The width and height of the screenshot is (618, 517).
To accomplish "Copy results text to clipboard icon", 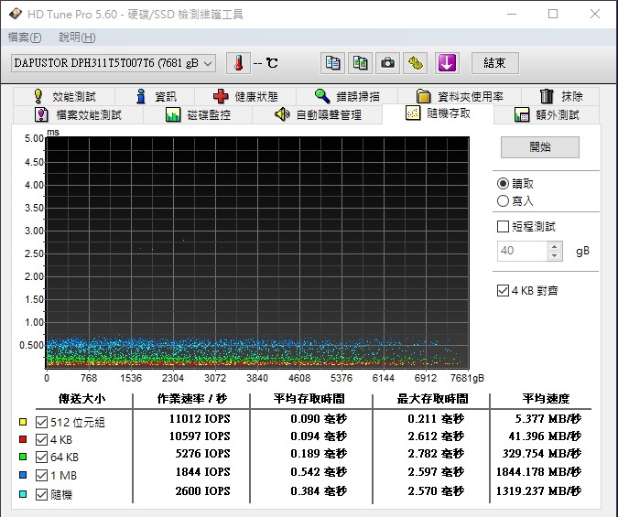I will point(332,63).
